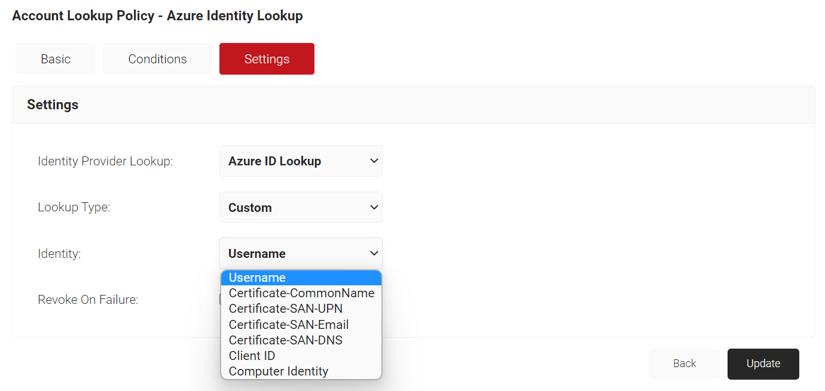The width and height of the screenshot is (825, 391).
Task: Save changes with the Update button
Action: click(x=763, y=364)
